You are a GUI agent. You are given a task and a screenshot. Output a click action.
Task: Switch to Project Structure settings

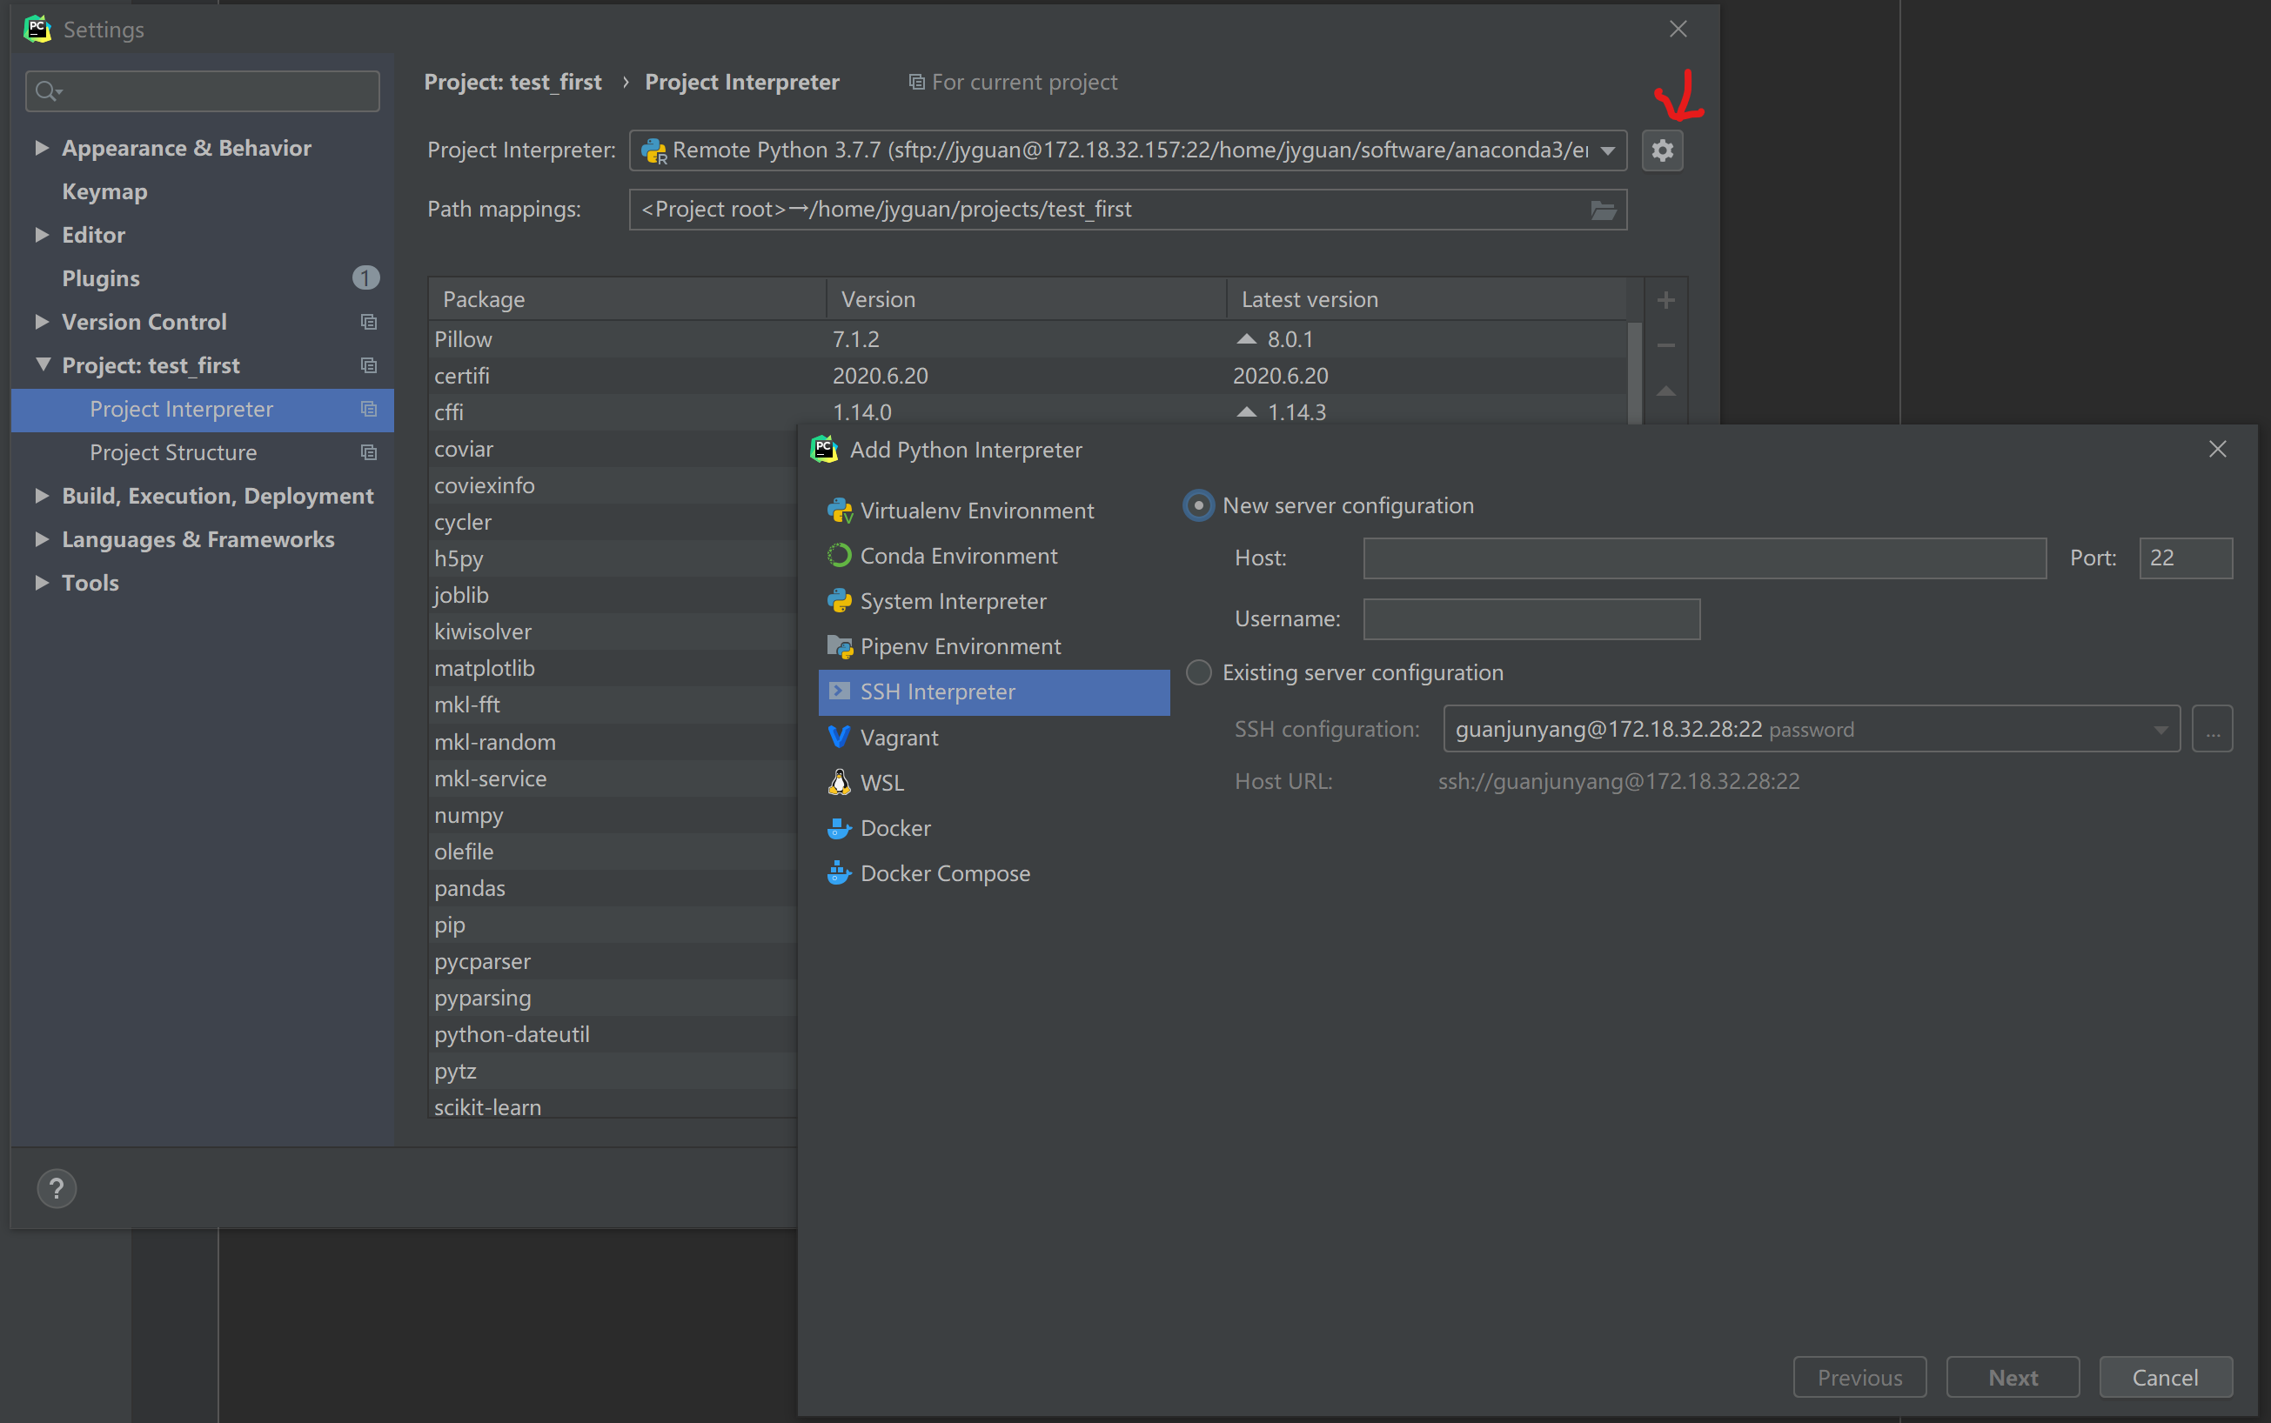[x=173, y=452]
